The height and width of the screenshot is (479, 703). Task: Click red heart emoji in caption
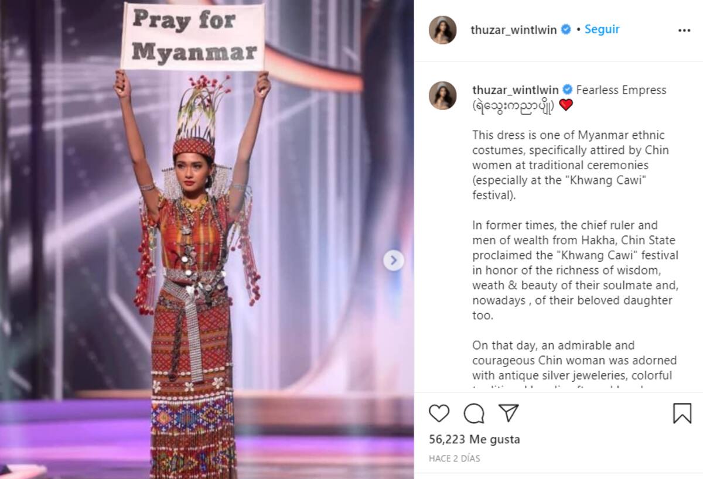(x=565, y=105)
